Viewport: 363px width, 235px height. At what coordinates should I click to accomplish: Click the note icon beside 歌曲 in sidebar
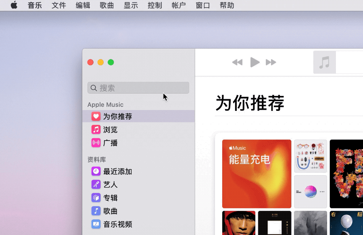pyautogui.click(x=96, y=211)
